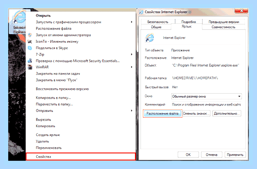Image resolution: width=257 pixels, height=169 pixels.
Task: Expand the Отправить submenu arrow
Action: point(132,111)
